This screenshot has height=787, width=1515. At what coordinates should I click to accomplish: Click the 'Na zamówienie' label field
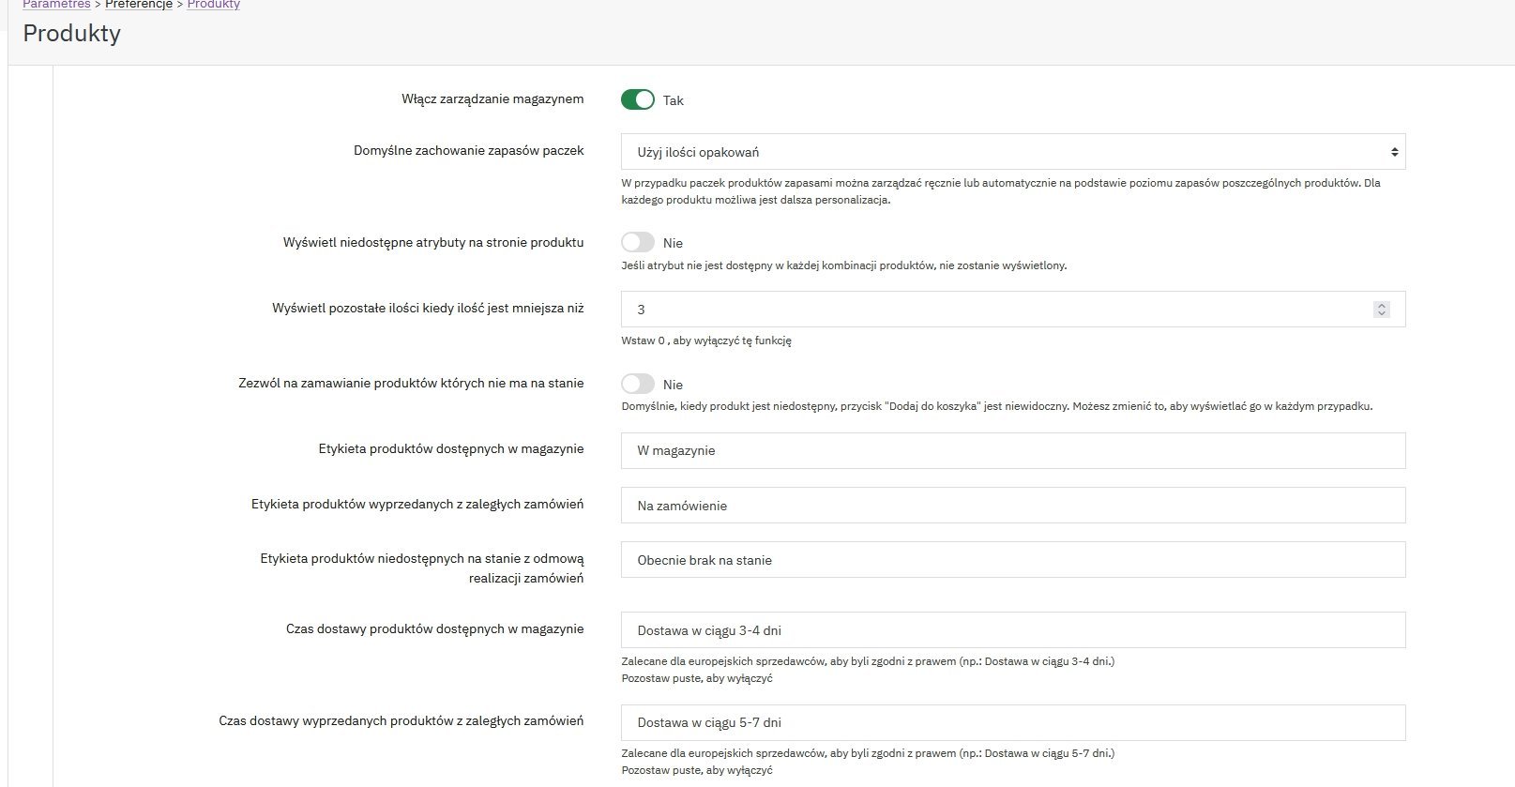pos(1013,506)
